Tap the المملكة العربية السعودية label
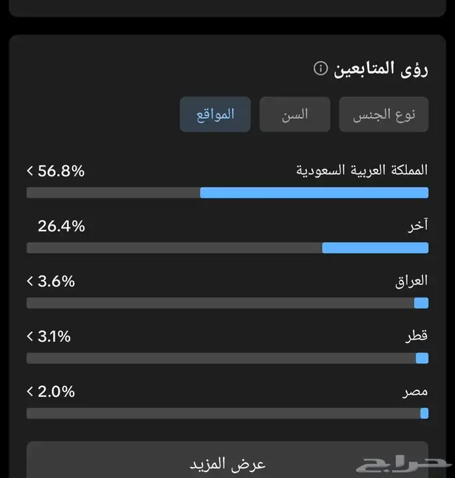 (362, 171)
